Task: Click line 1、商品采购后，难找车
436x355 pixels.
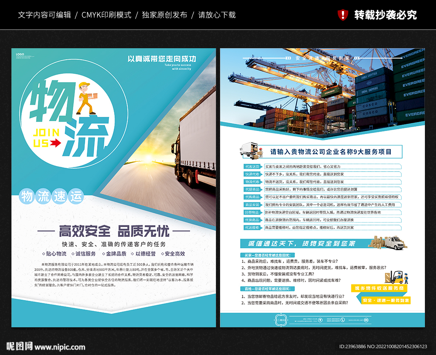Action: (290, 261)
